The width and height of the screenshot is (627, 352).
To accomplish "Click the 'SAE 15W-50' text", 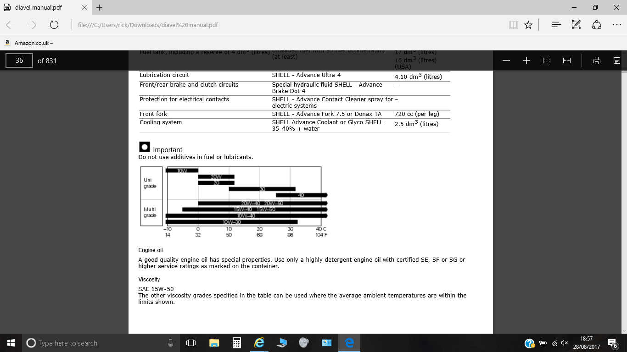I will (x=156, y=289).
